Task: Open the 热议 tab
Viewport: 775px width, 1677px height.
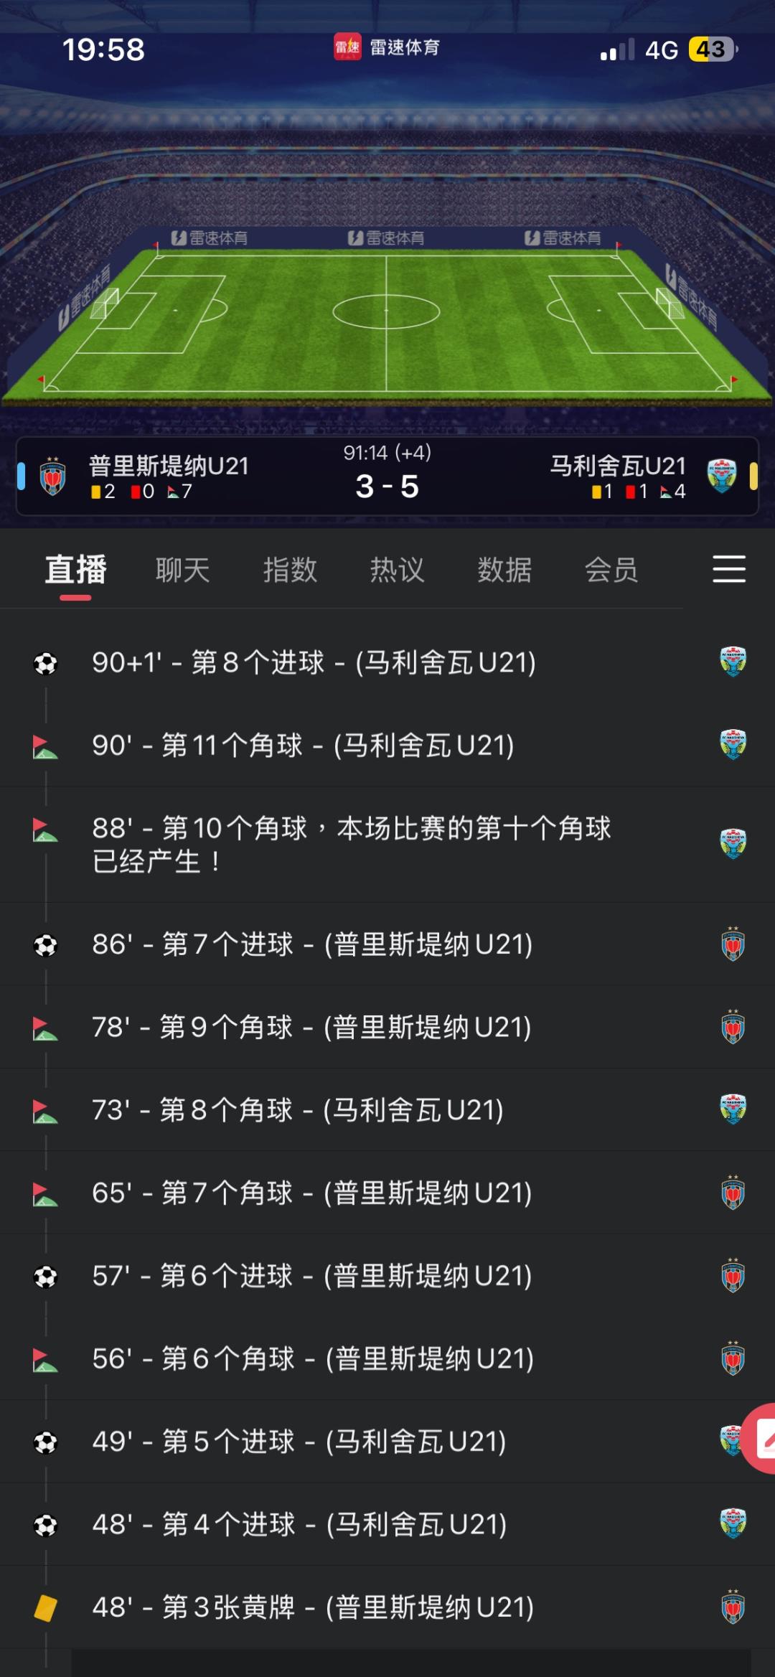Action: click(397, 570)
